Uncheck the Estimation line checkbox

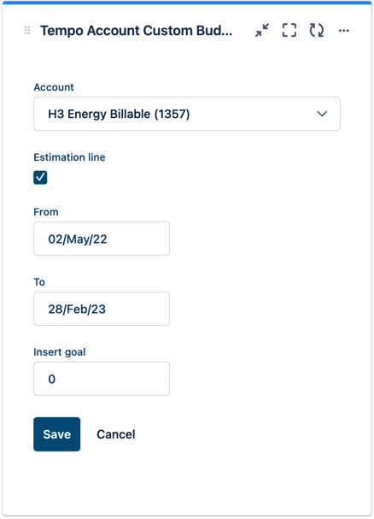(x=40, y=177)
